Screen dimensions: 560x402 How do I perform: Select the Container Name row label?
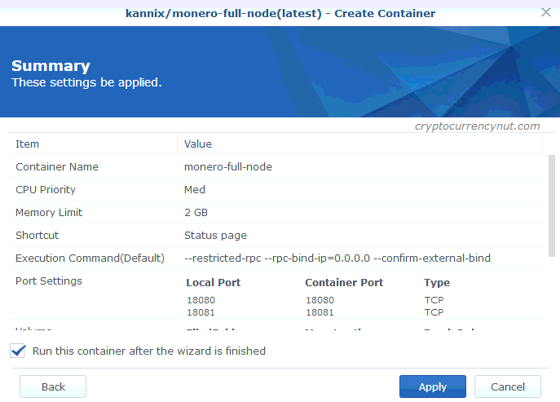(57, 167)
